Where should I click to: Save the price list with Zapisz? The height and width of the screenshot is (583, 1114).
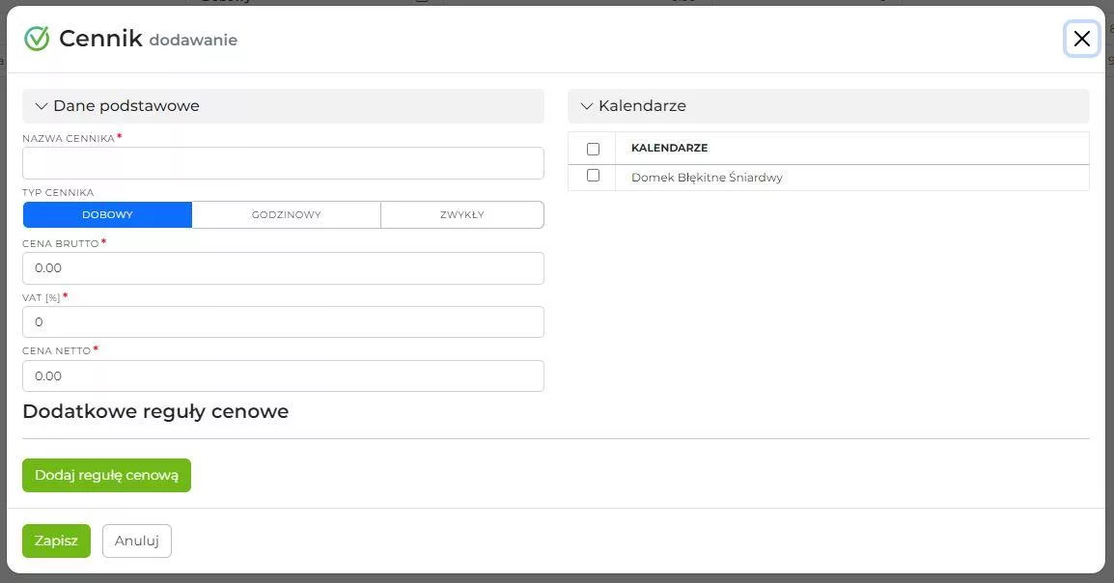(x=56, y=541)
